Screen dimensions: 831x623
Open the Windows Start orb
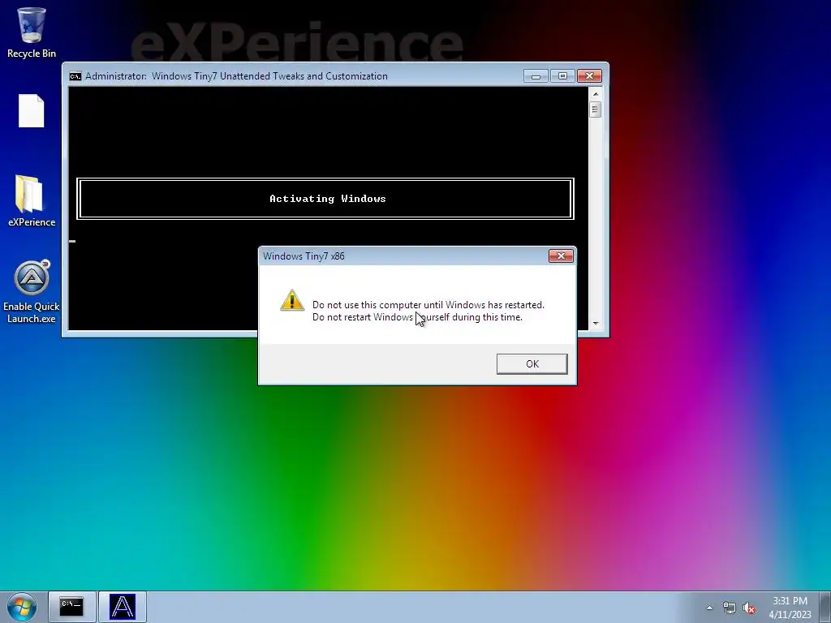click(x=22, y=607)
